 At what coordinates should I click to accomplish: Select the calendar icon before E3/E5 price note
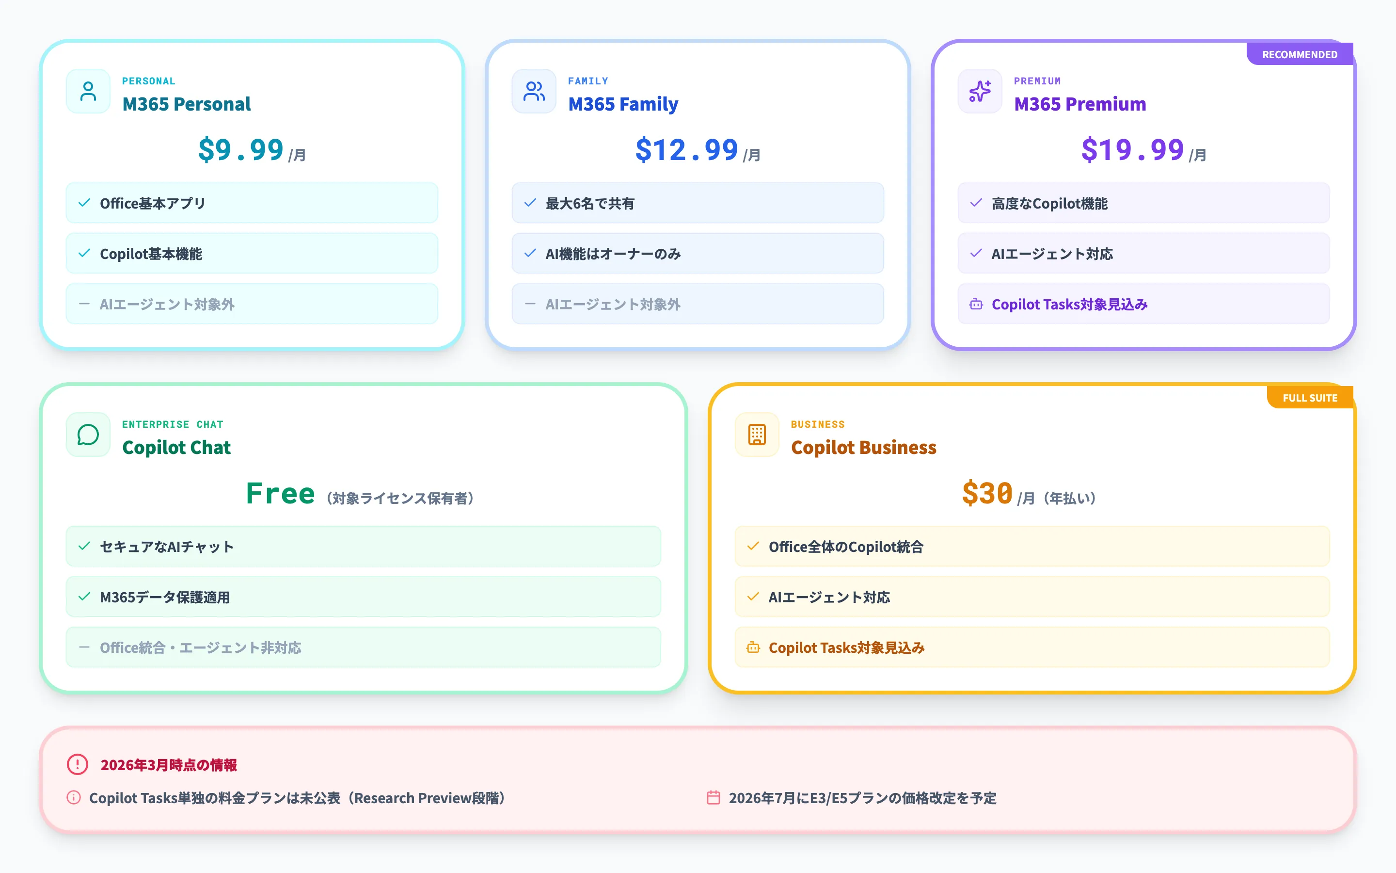pos(714,798)
